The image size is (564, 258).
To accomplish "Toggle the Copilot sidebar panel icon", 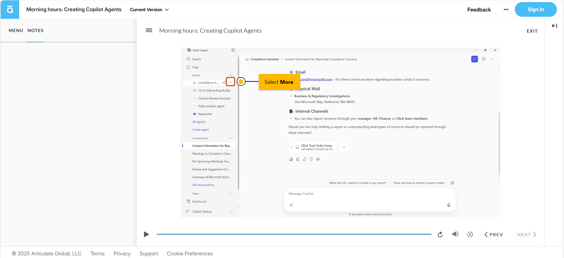I will tap(233, 50).
